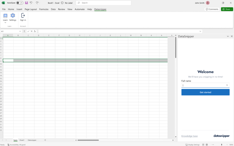The image size is (234, 146).
Task: Click the 100% zoom level text
Action: tap(231, 145)
